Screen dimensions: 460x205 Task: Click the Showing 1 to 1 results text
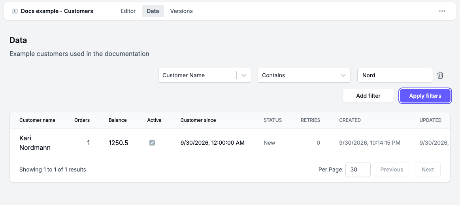tap(53, 170)
